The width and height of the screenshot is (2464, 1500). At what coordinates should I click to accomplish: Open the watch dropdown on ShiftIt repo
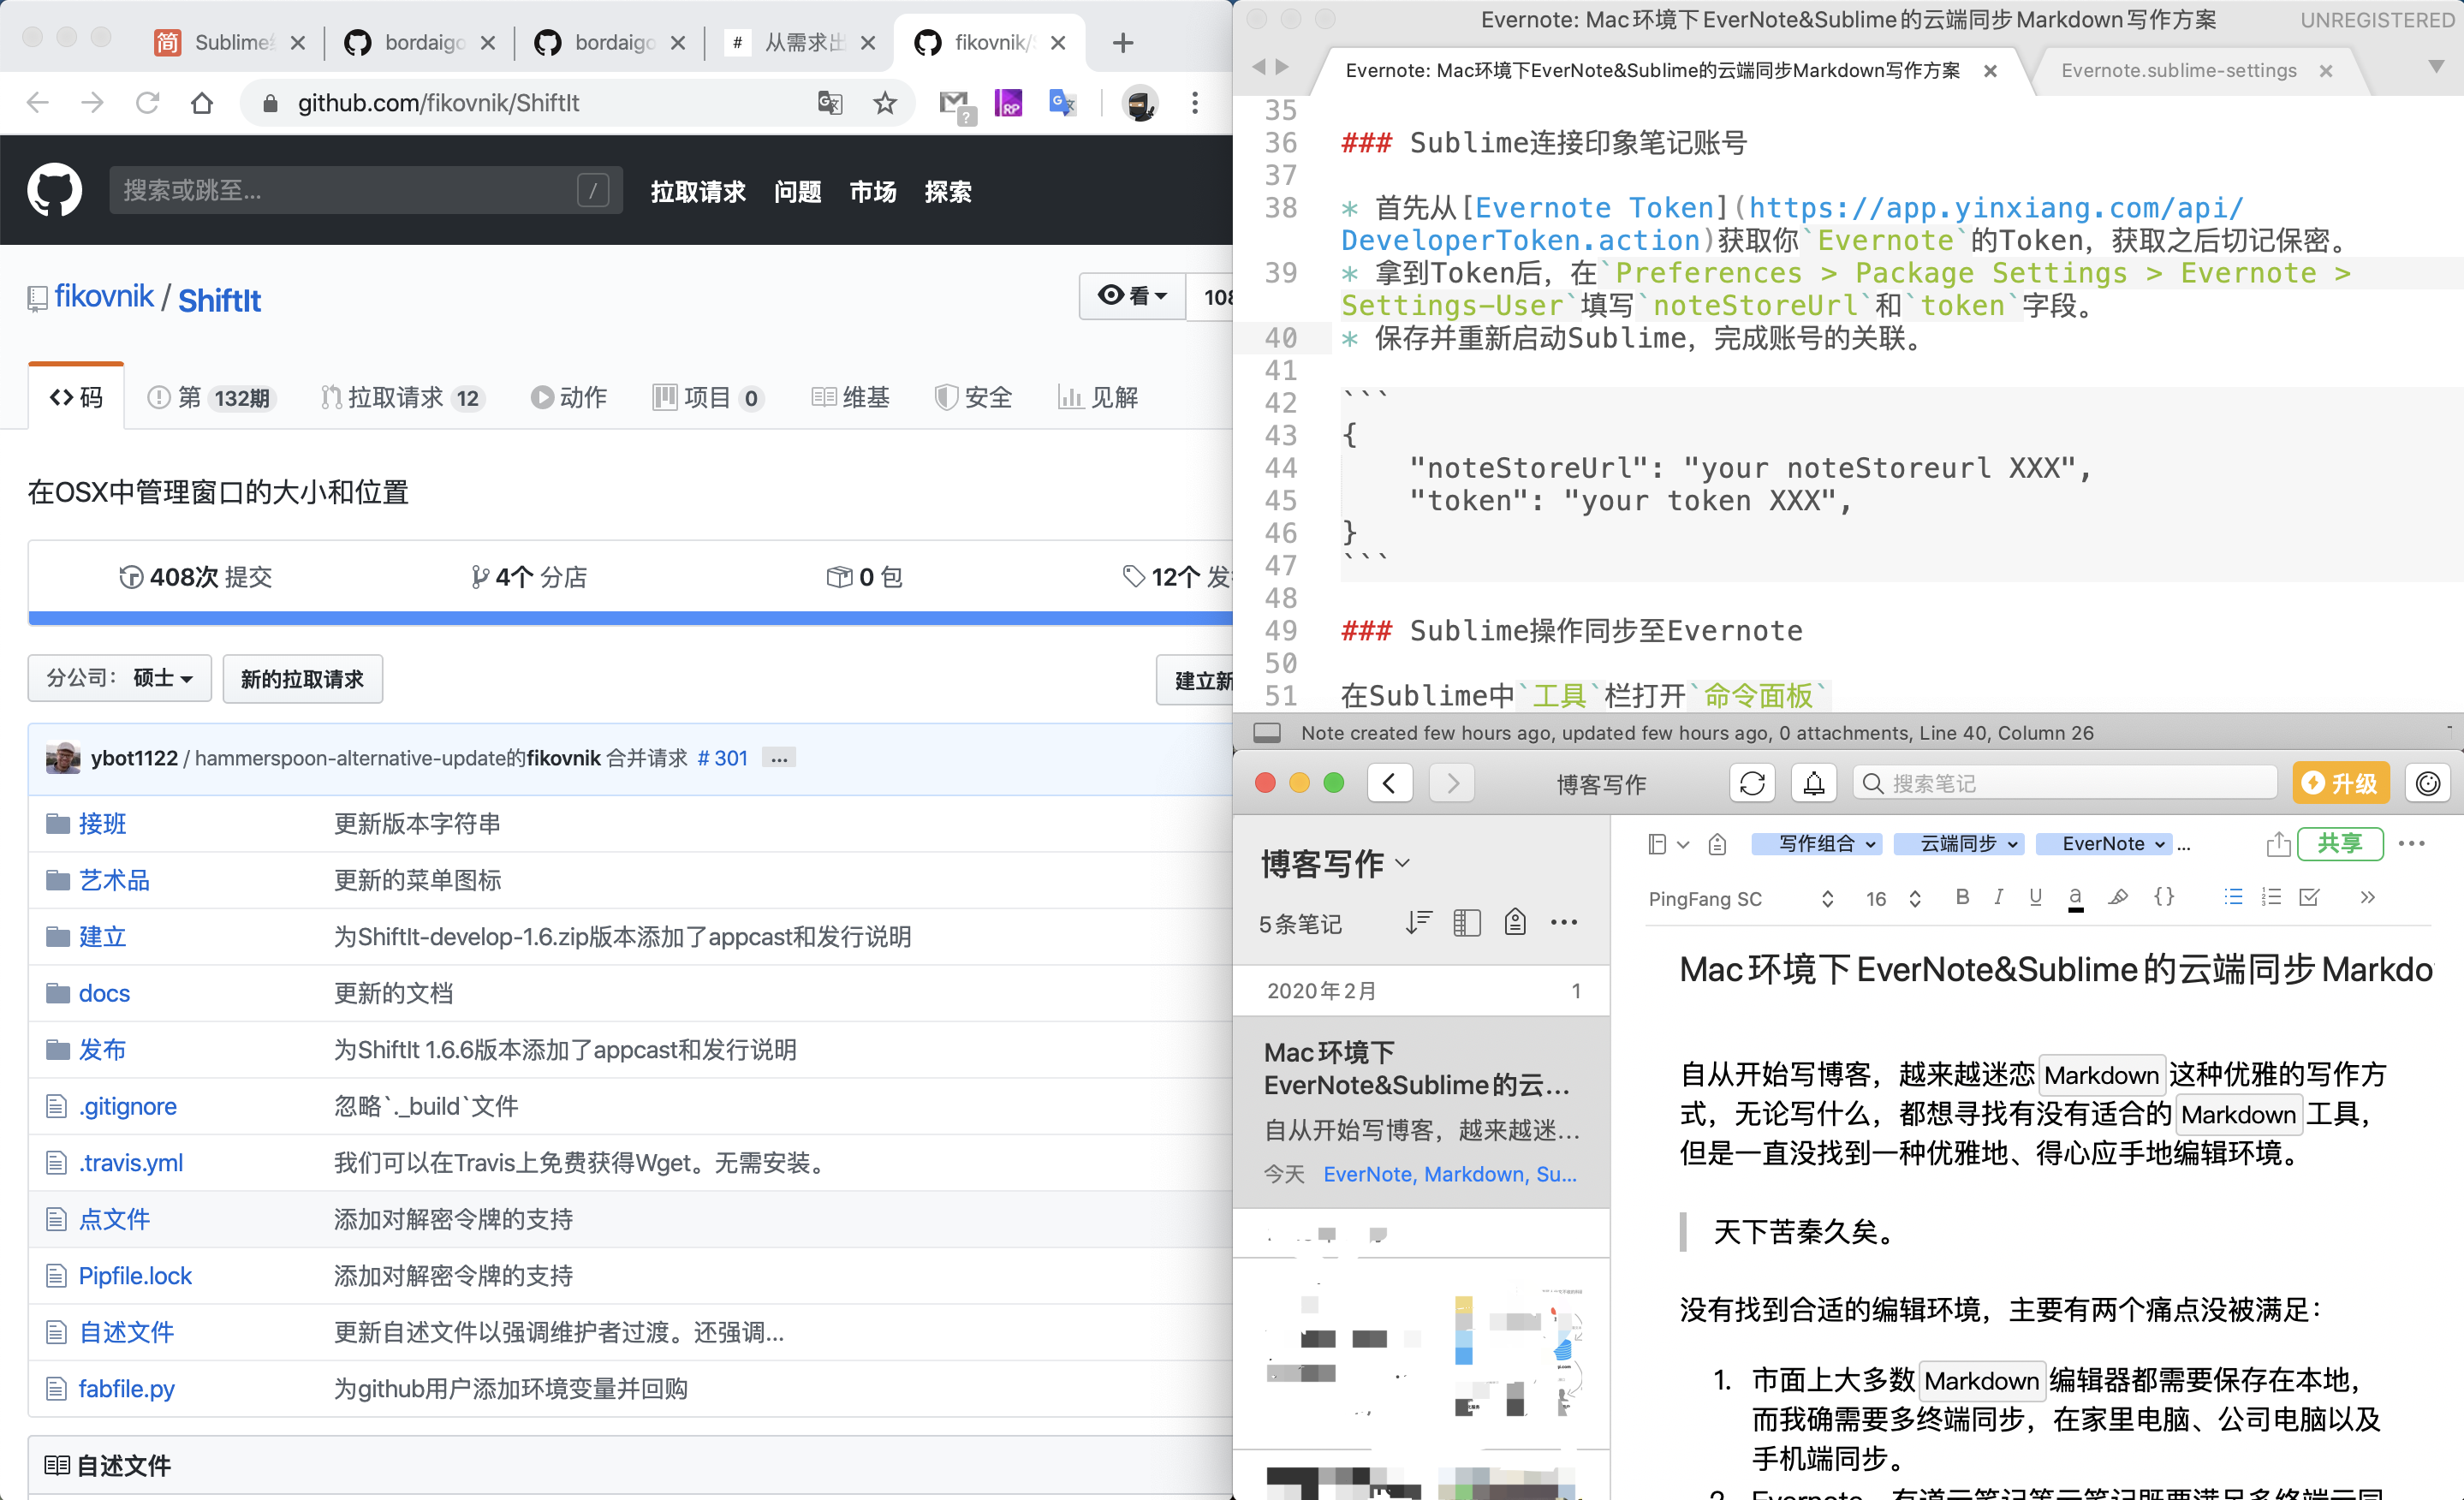pos(1132,296)
